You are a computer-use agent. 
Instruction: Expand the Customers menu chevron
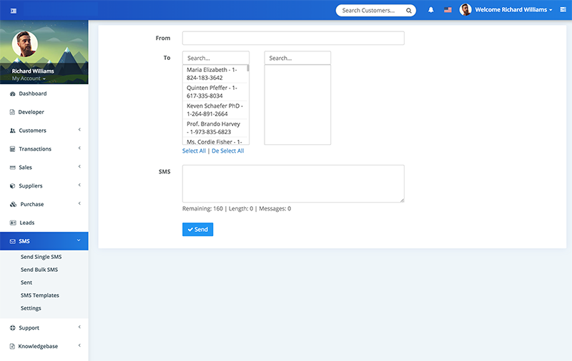(x=79, y=130)
